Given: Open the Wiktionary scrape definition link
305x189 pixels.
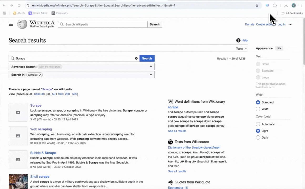Looking at the screenshot, I should point(173,107).
